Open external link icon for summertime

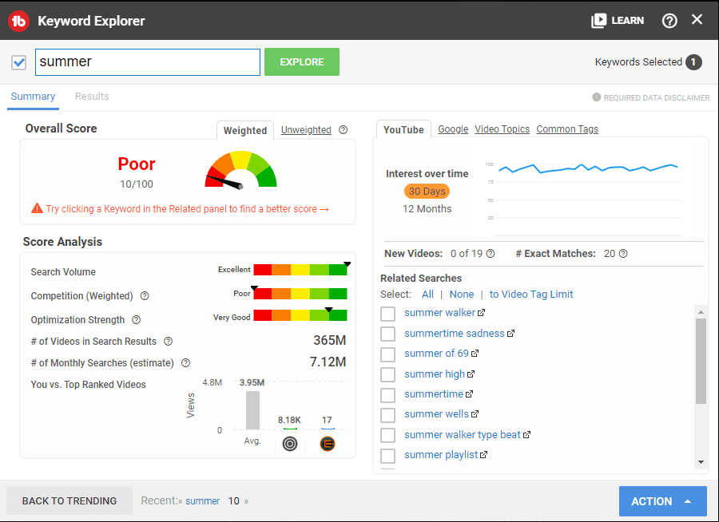[x=469, y=393]
